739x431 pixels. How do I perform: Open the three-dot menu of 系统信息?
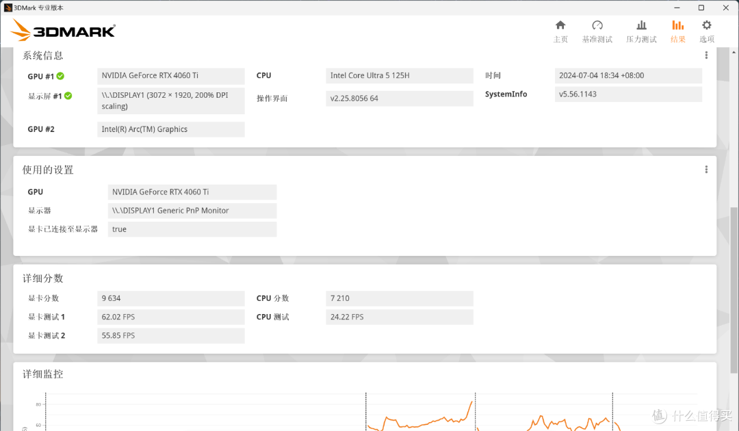click(x=706, y=55)
